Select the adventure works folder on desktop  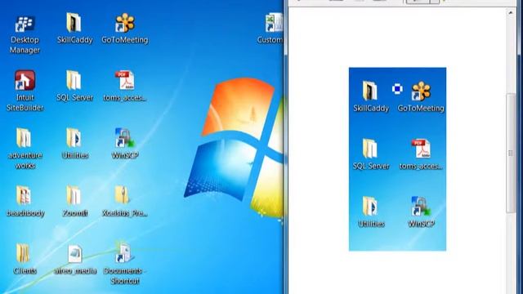[x=25, y=148]
